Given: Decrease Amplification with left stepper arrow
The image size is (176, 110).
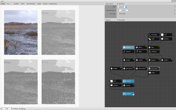Looking at the screenshot, I should pyautogui.click(x=119, y=10).
